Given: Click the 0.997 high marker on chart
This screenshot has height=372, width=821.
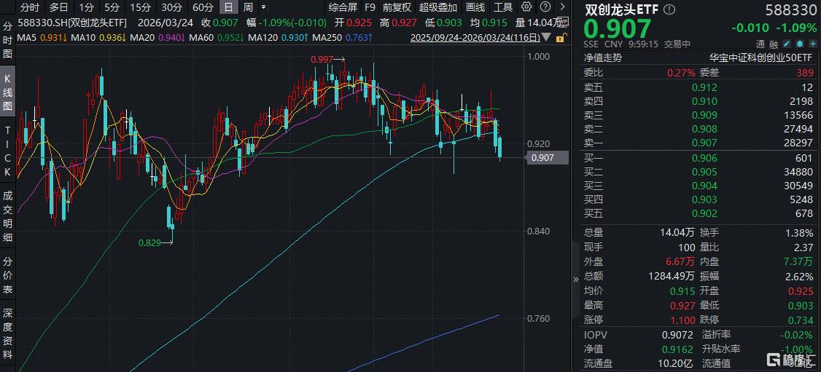Looking at the screenshot, I should coord(322,60).
